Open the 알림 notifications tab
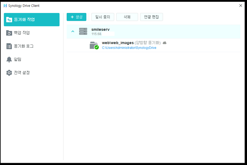This screenshot has width=247, height=165. click(32, 59)
